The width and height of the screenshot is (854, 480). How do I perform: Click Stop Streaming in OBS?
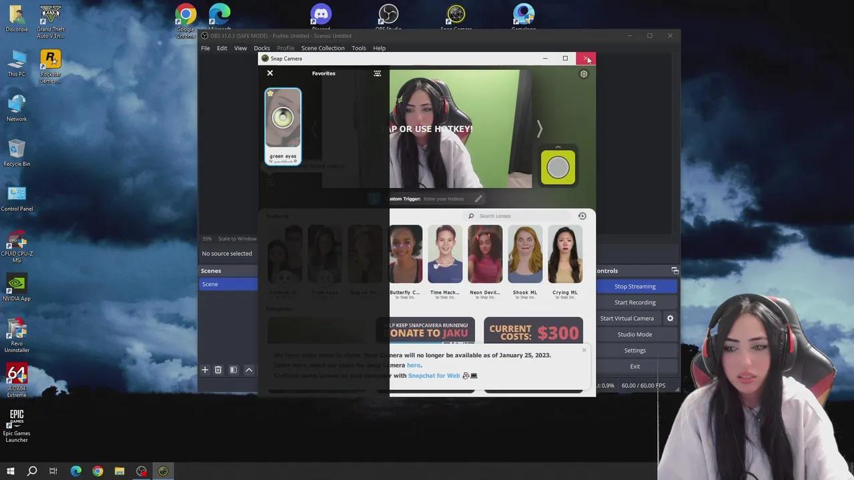[x=635, y=287]
